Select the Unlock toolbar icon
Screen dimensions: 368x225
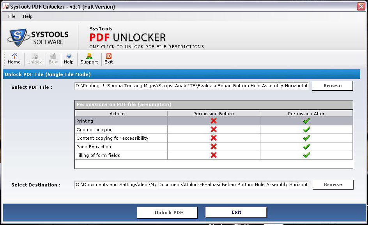[34, 59]
